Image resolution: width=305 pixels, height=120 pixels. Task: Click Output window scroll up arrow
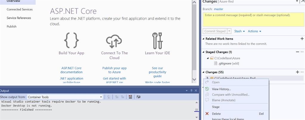tap(197, 102)
